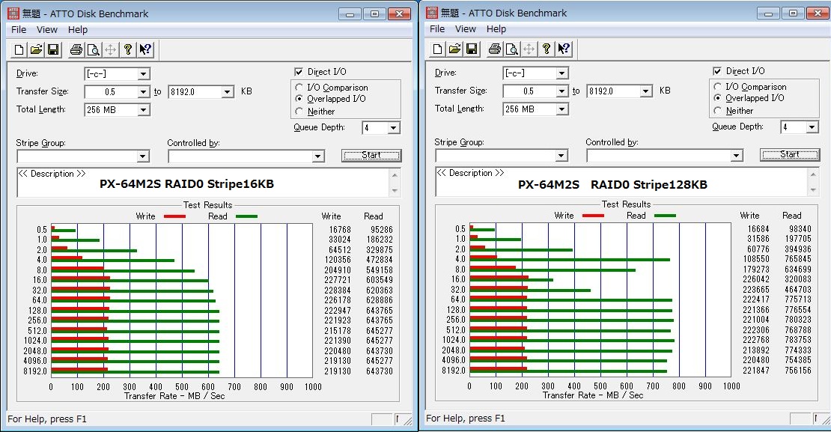The height and width of the screenshot is (432, 831).
Task: Open View menu in left window
Action: [46, 30]
